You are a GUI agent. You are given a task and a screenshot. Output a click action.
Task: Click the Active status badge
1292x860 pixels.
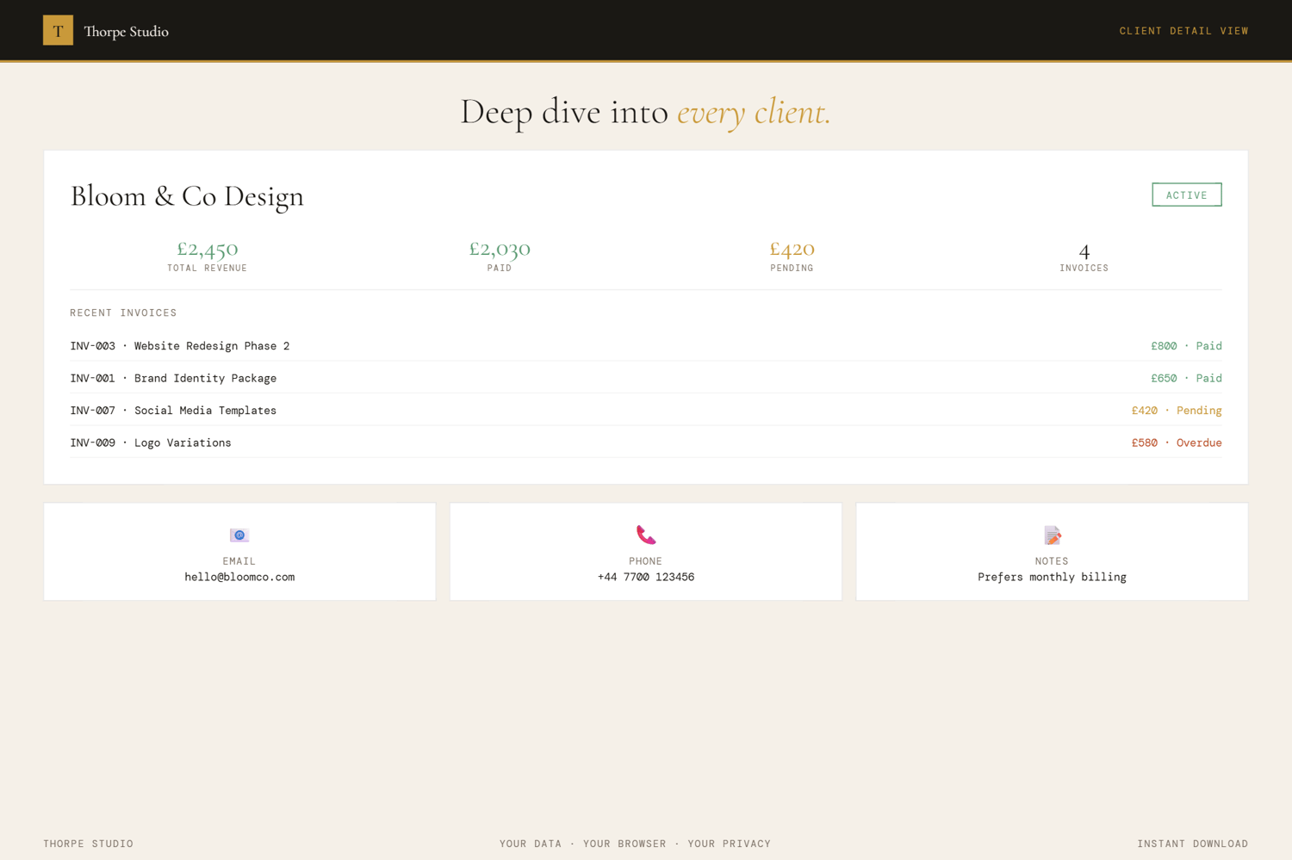tap(1187, 195)
